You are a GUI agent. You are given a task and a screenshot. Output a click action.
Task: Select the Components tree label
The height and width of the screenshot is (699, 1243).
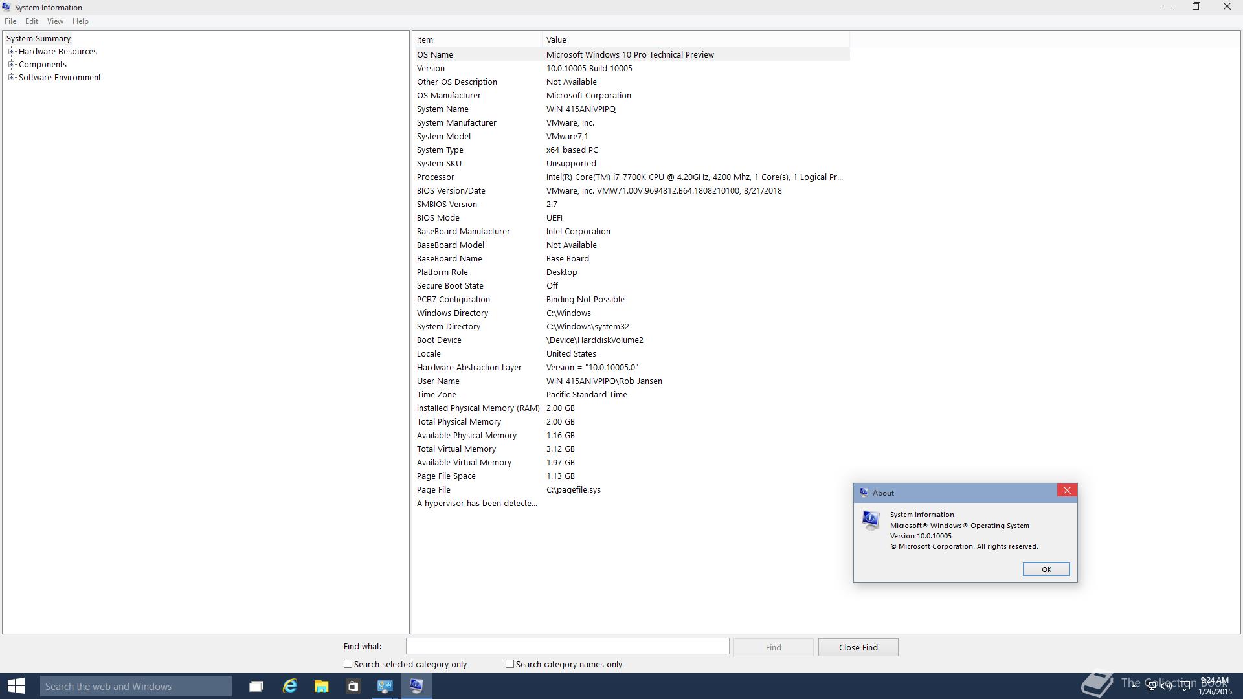point(43,64)
